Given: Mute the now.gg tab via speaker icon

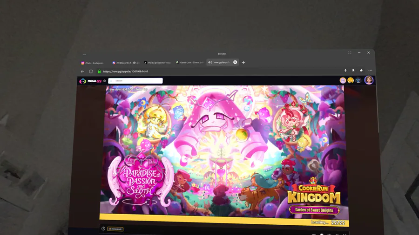Looking at the screenshot, I should click(210, 62).
